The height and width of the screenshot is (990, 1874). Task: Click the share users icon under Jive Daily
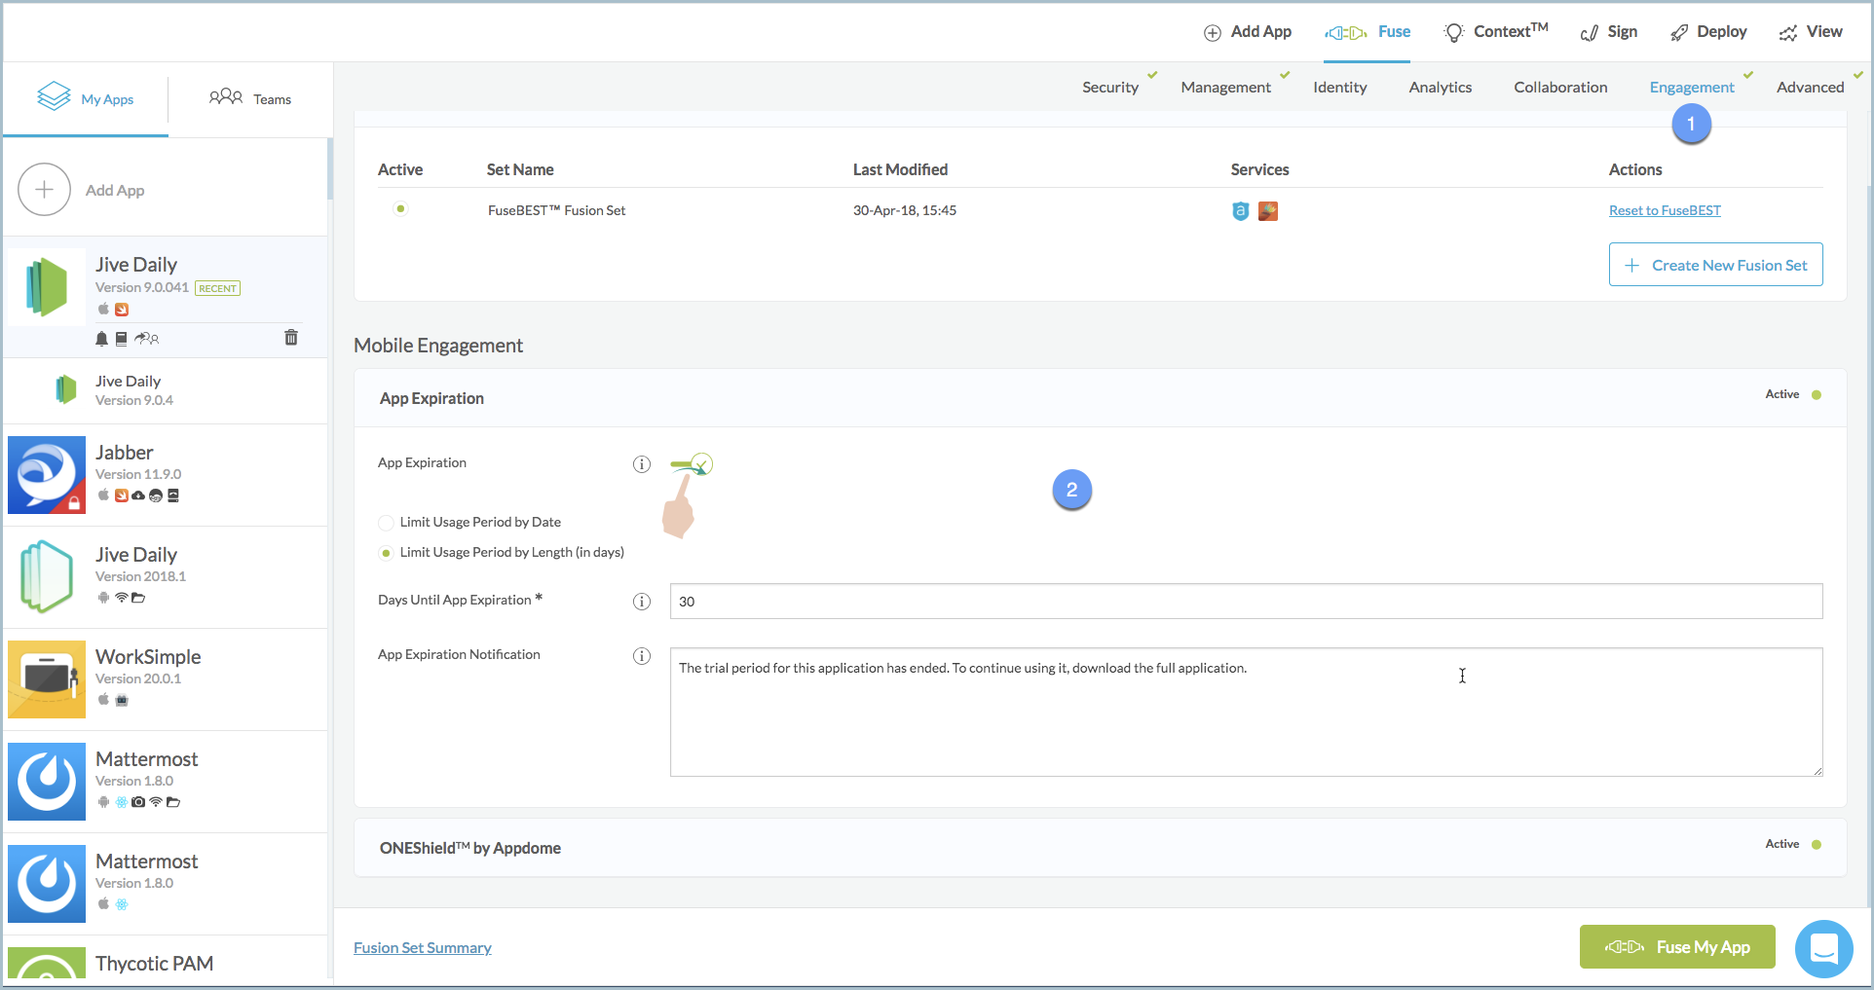pyautogui.click(x=147, y=339)
